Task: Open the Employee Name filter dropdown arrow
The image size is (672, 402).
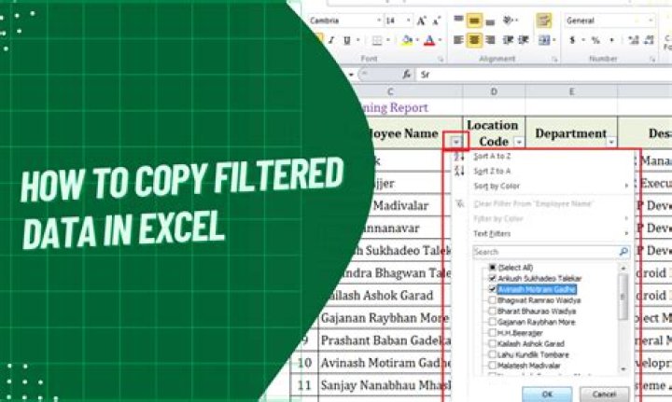Action: [x=456, y=142]
